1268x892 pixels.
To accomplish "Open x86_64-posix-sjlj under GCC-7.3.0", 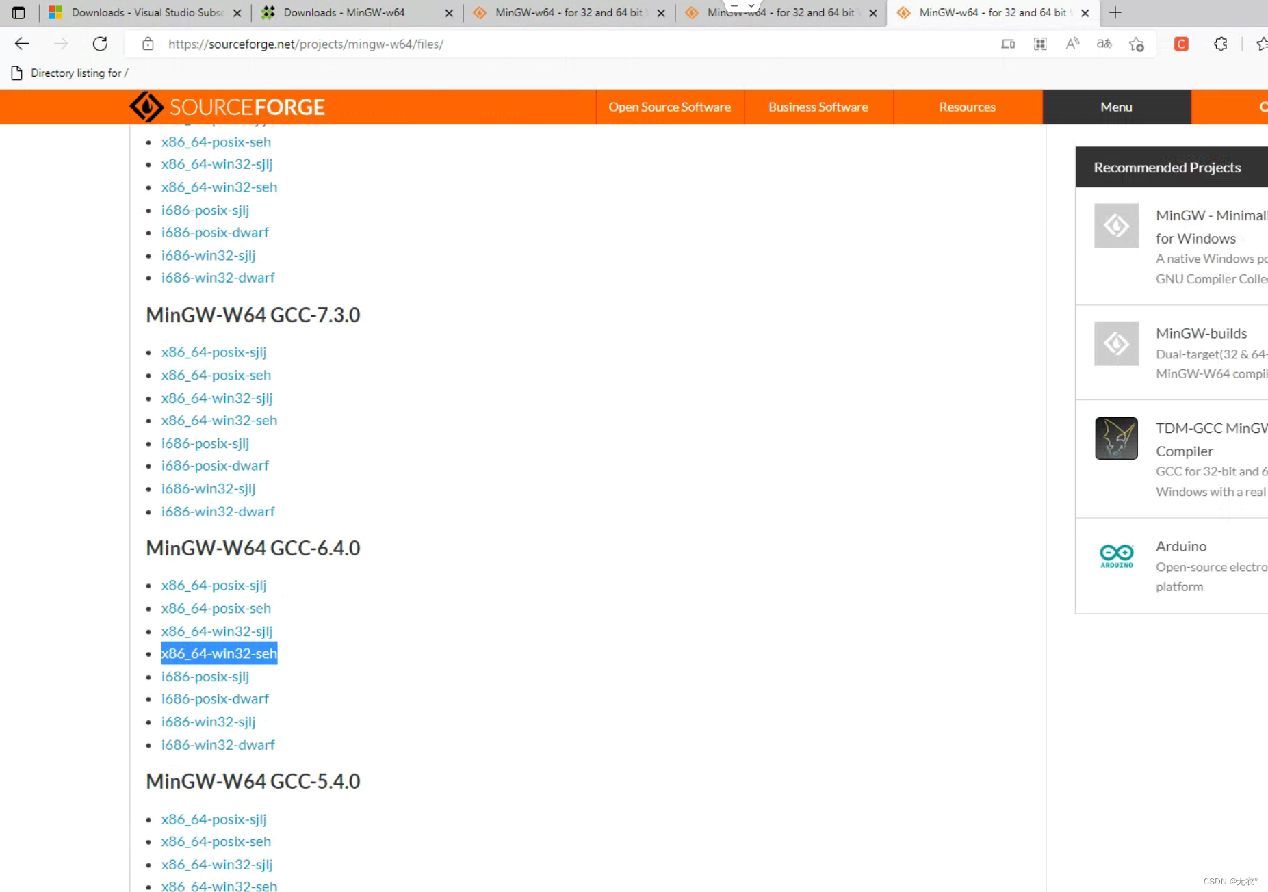I will click(214, 352).
